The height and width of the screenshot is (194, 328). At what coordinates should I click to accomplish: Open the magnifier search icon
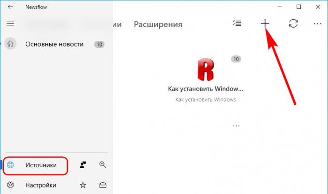click(103, 165)
